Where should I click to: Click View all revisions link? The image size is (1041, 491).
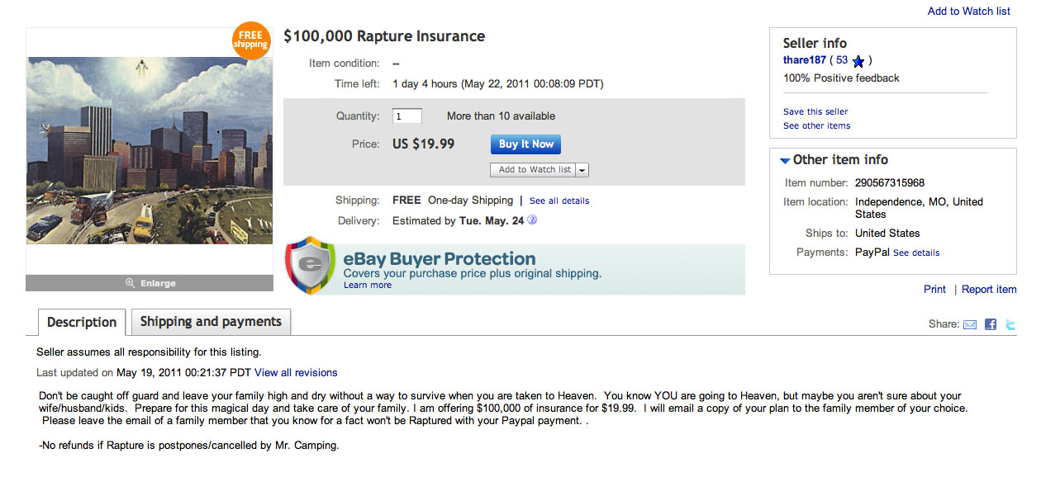point(296,372)
